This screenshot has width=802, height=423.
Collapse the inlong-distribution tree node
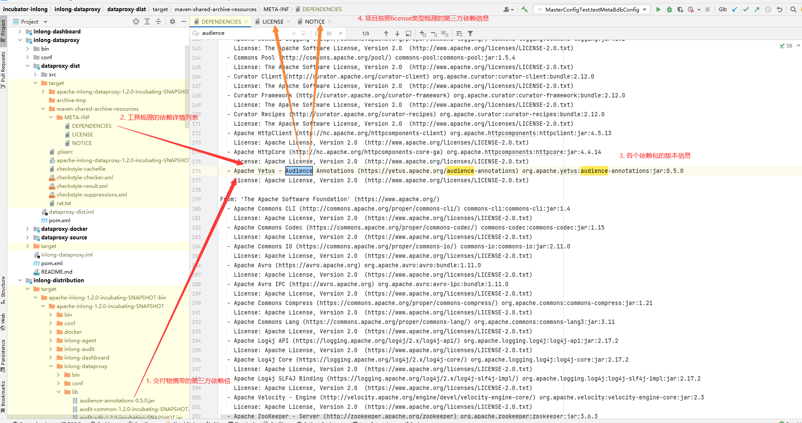point(20,281)
